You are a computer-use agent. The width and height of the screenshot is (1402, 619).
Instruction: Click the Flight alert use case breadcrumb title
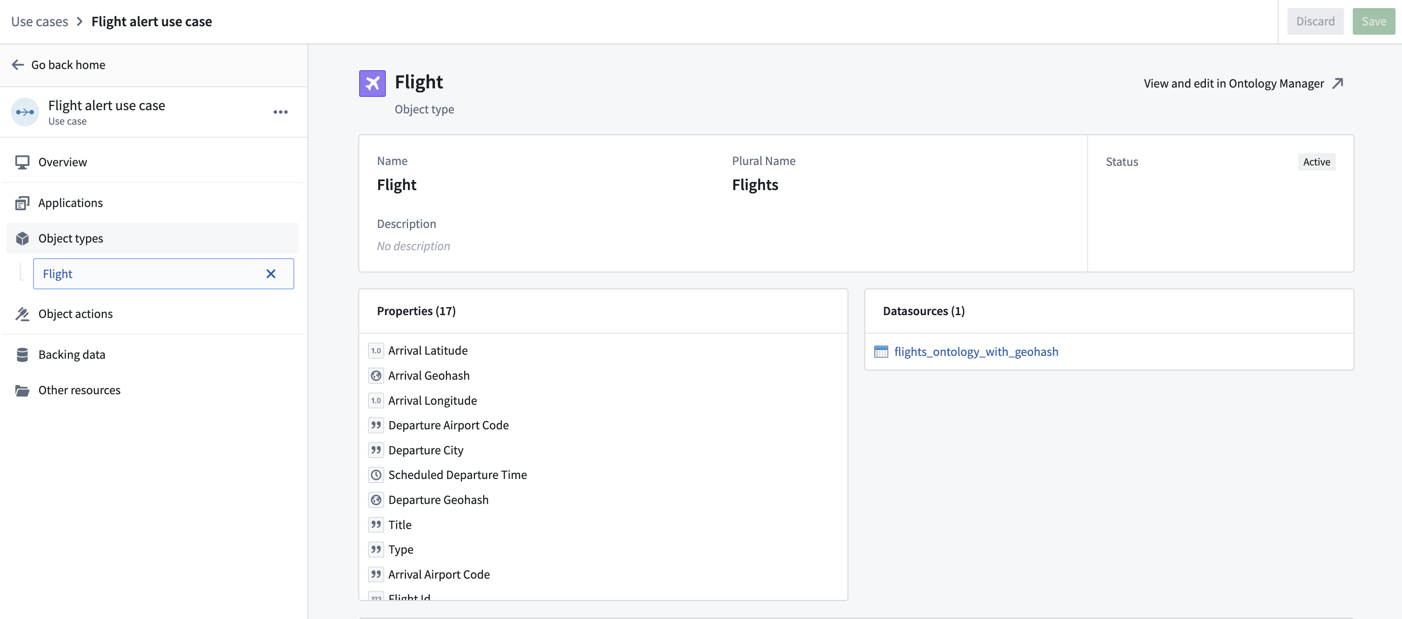(152, 21)
